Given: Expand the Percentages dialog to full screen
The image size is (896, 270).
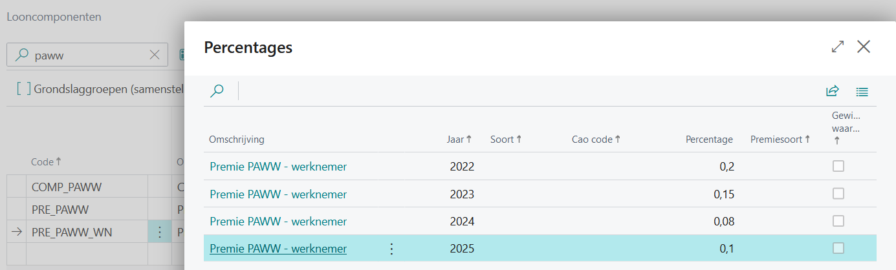Looking at the screenshot, I should click(838, 47).
